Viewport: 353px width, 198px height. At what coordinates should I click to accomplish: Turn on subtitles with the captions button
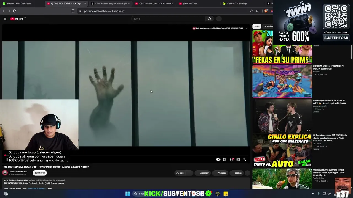tap(225, 159)
